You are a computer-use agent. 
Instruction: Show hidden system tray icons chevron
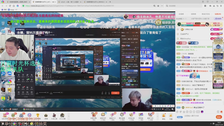(x=211, y=124)
